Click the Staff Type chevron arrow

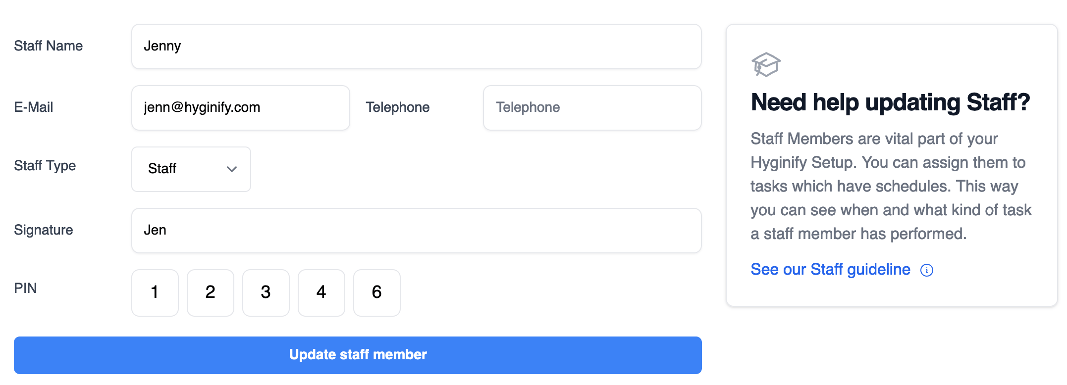231,169
